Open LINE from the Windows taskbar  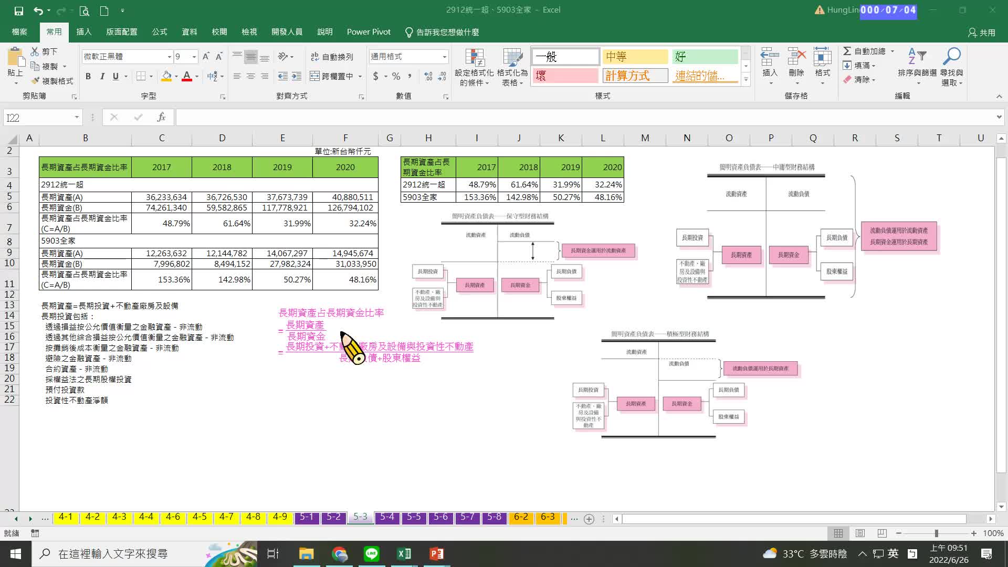coord(372,554)
